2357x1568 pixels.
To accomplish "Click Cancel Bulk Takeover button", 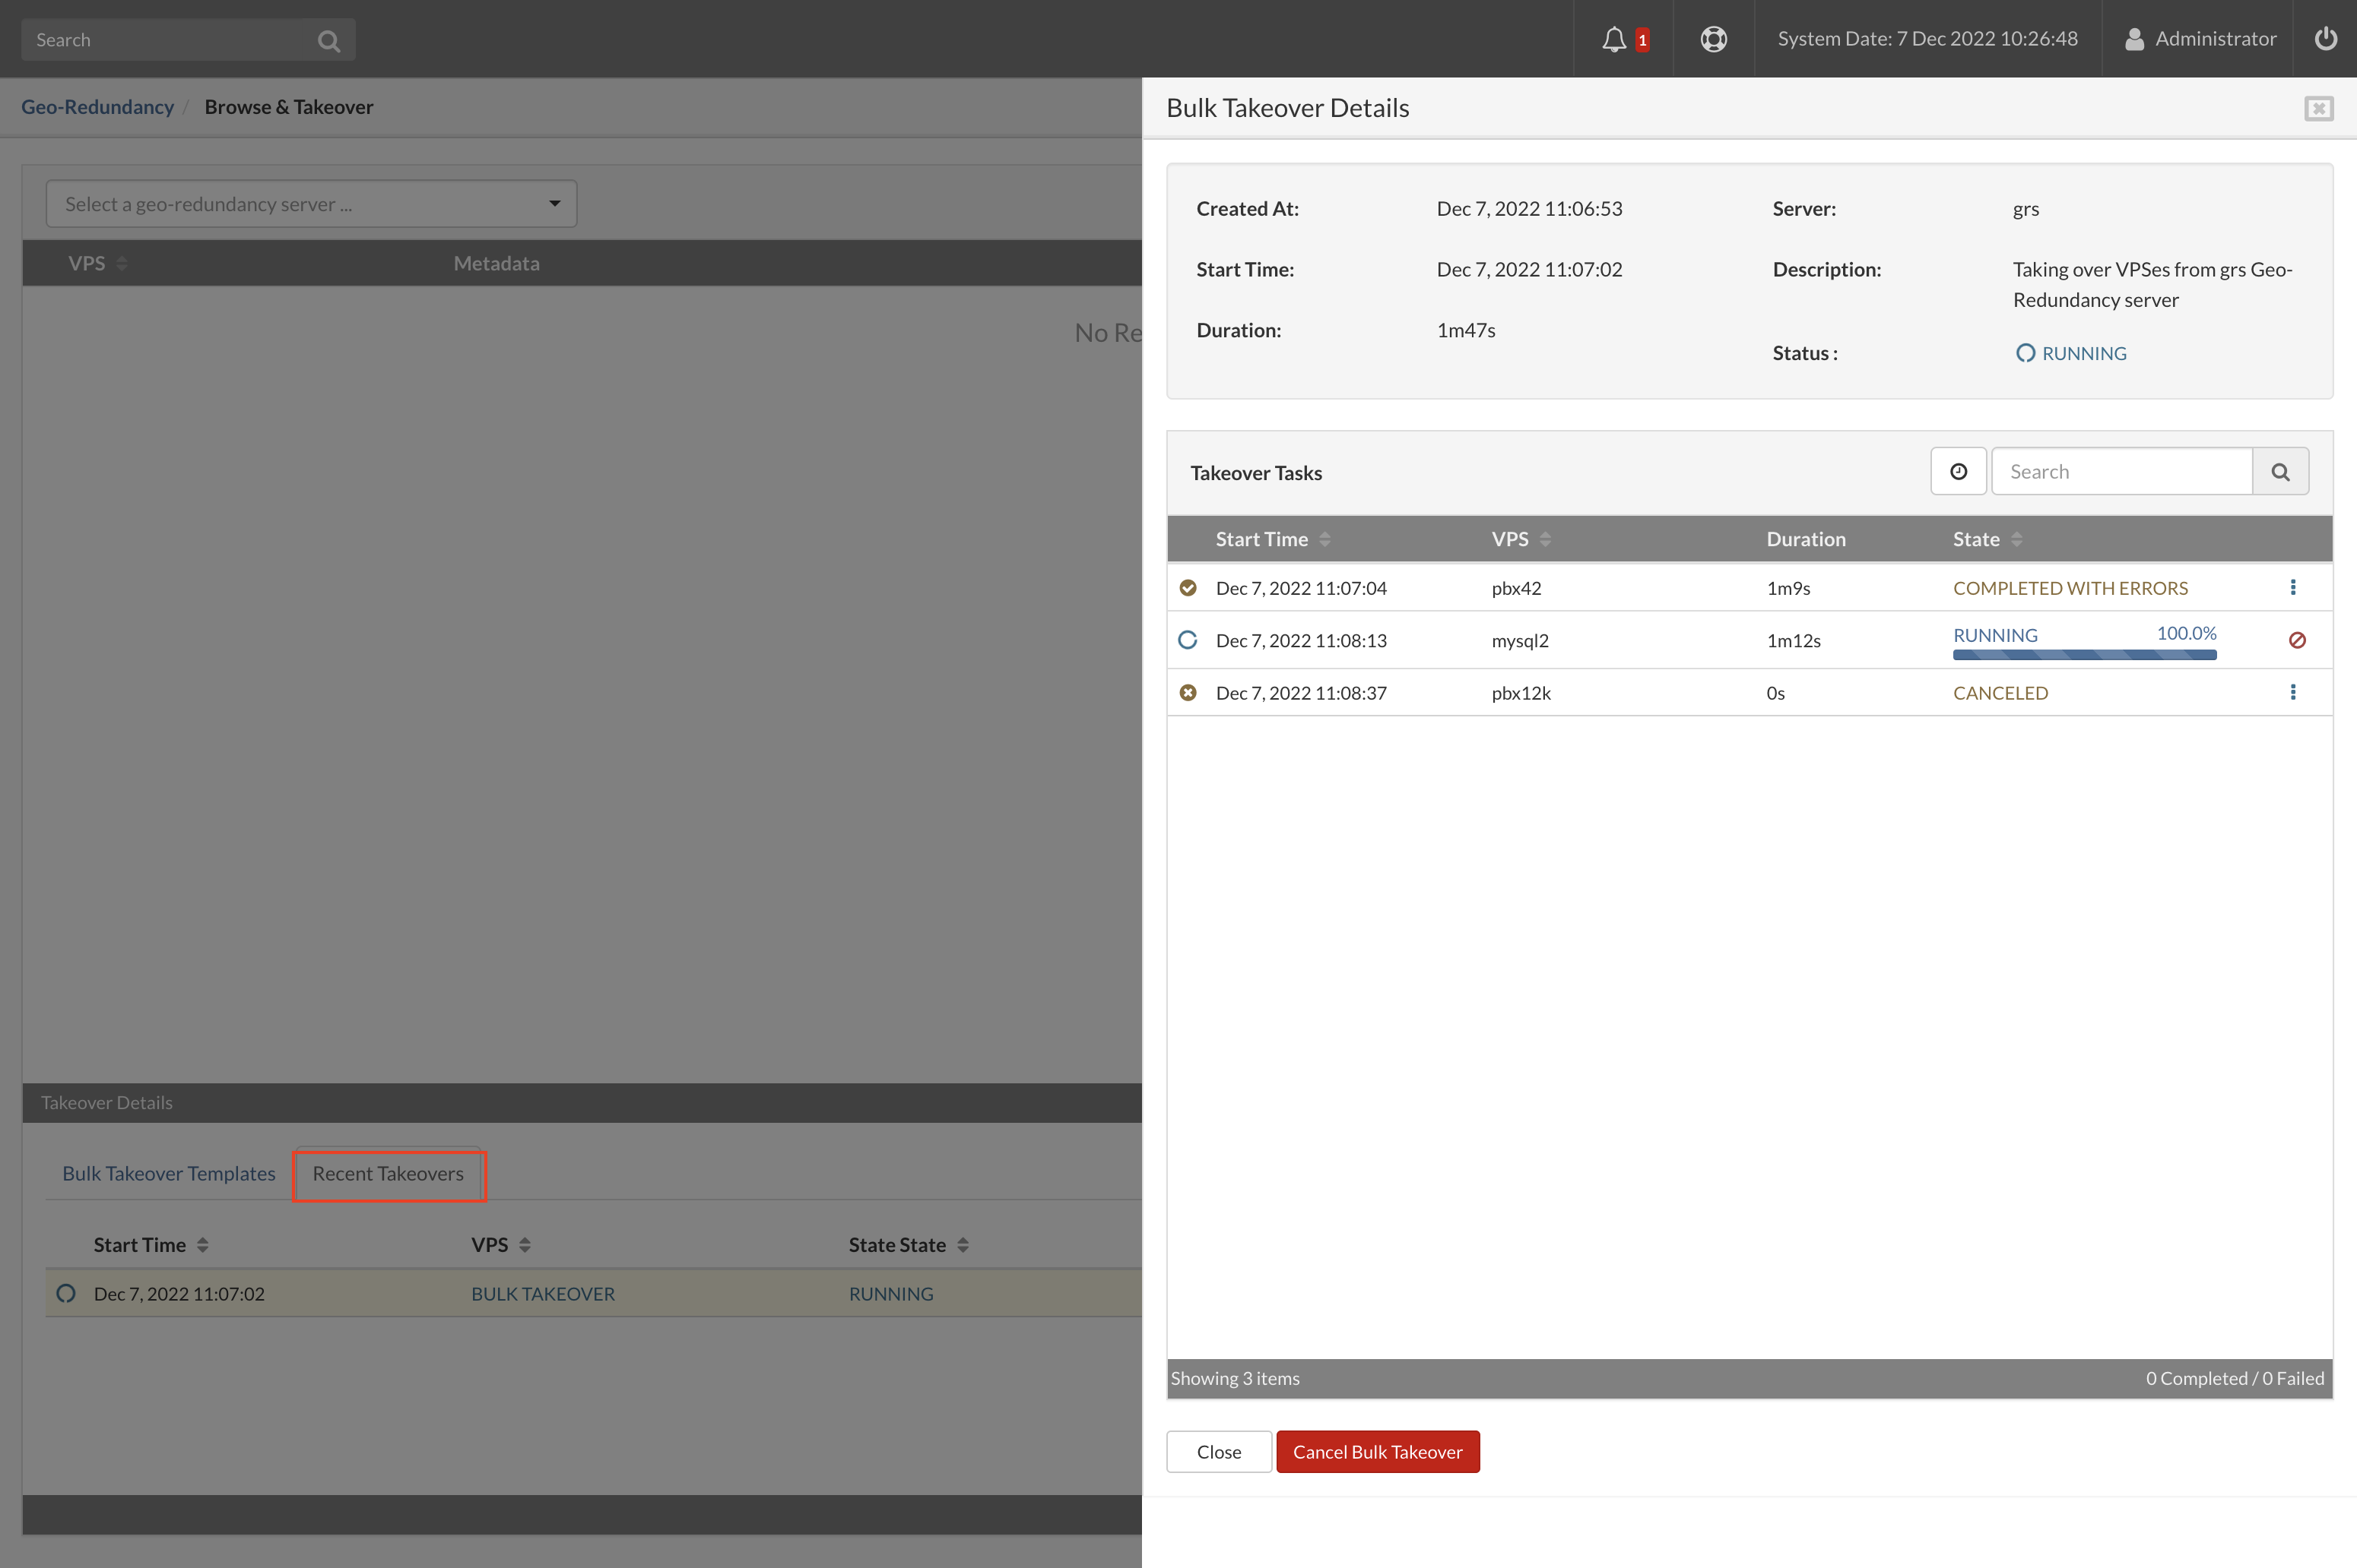I will click(1377, 1452).
